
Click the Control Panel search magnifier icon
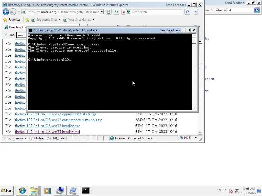tap(257, 10)
